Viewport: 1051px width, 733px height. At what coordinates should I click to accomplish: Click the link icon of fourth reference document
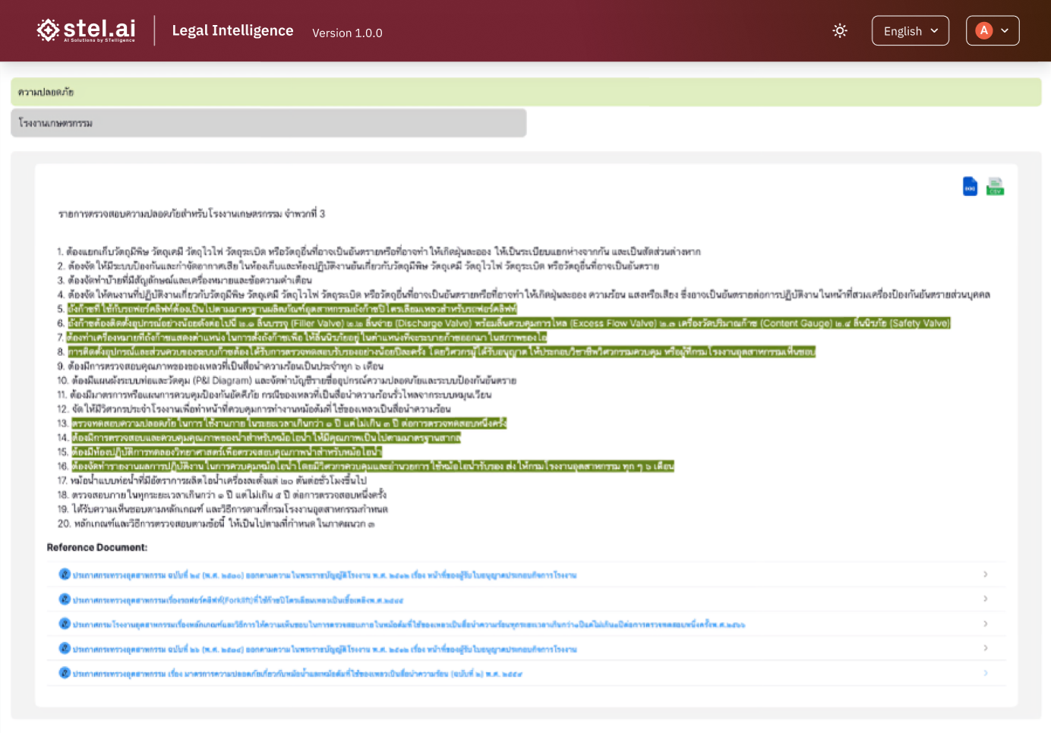(65, 648)
